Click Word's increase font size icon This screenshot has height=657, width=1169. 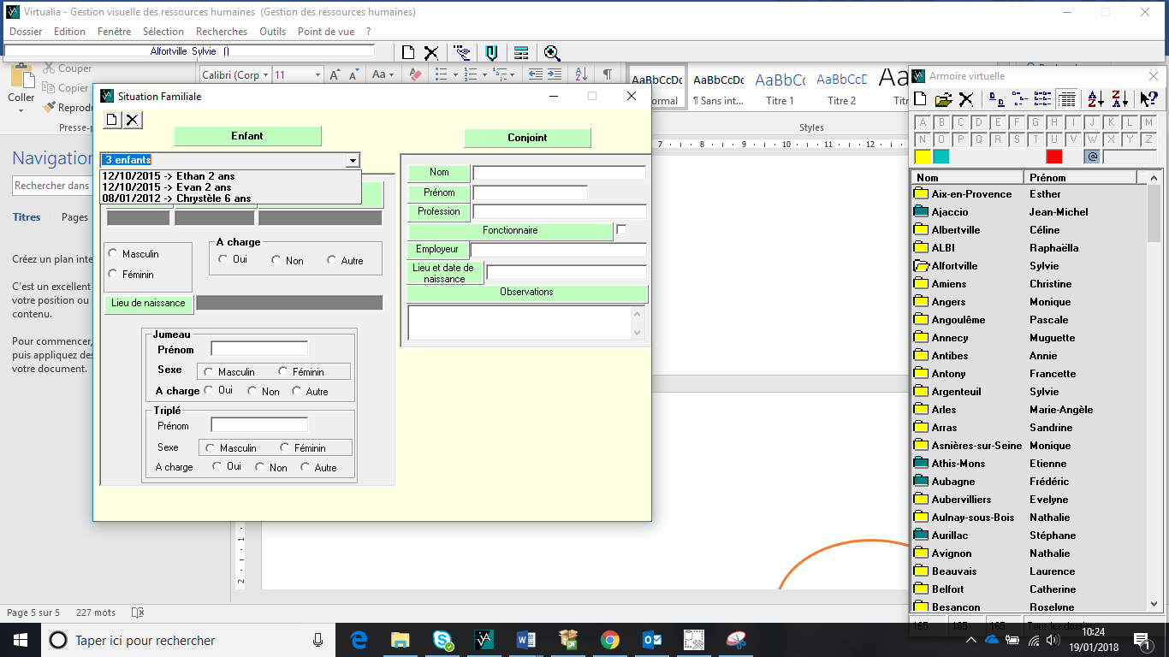pos(335,75)
